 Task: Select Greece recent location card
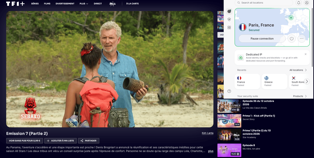click(274, 81)
